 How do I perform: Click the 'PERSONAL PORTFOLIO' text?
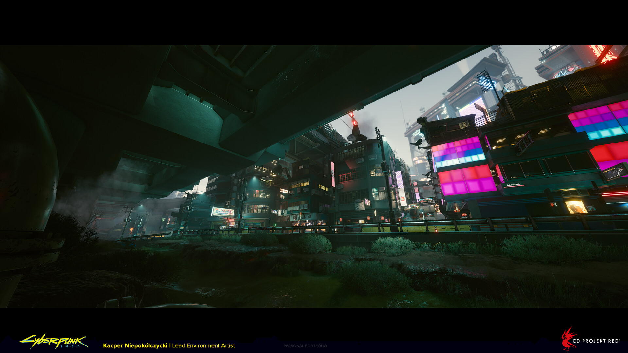(305, 346)
